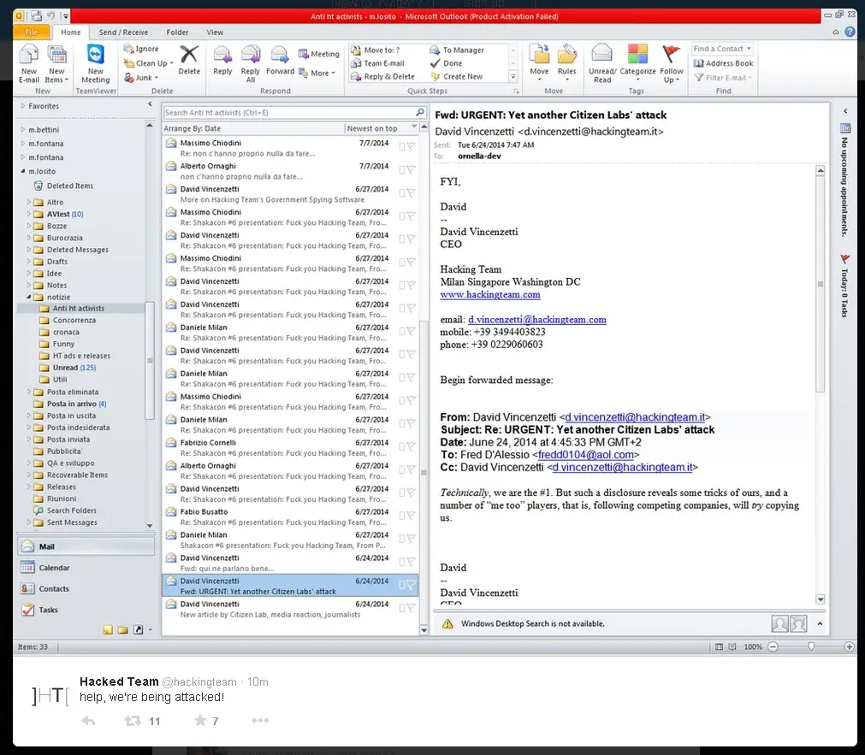Toggle flag on Alberto Ornaghi 7/7/2014 message
Image resolution: width=865 pixels, height=755 pixels.
[x=411, y=170]
